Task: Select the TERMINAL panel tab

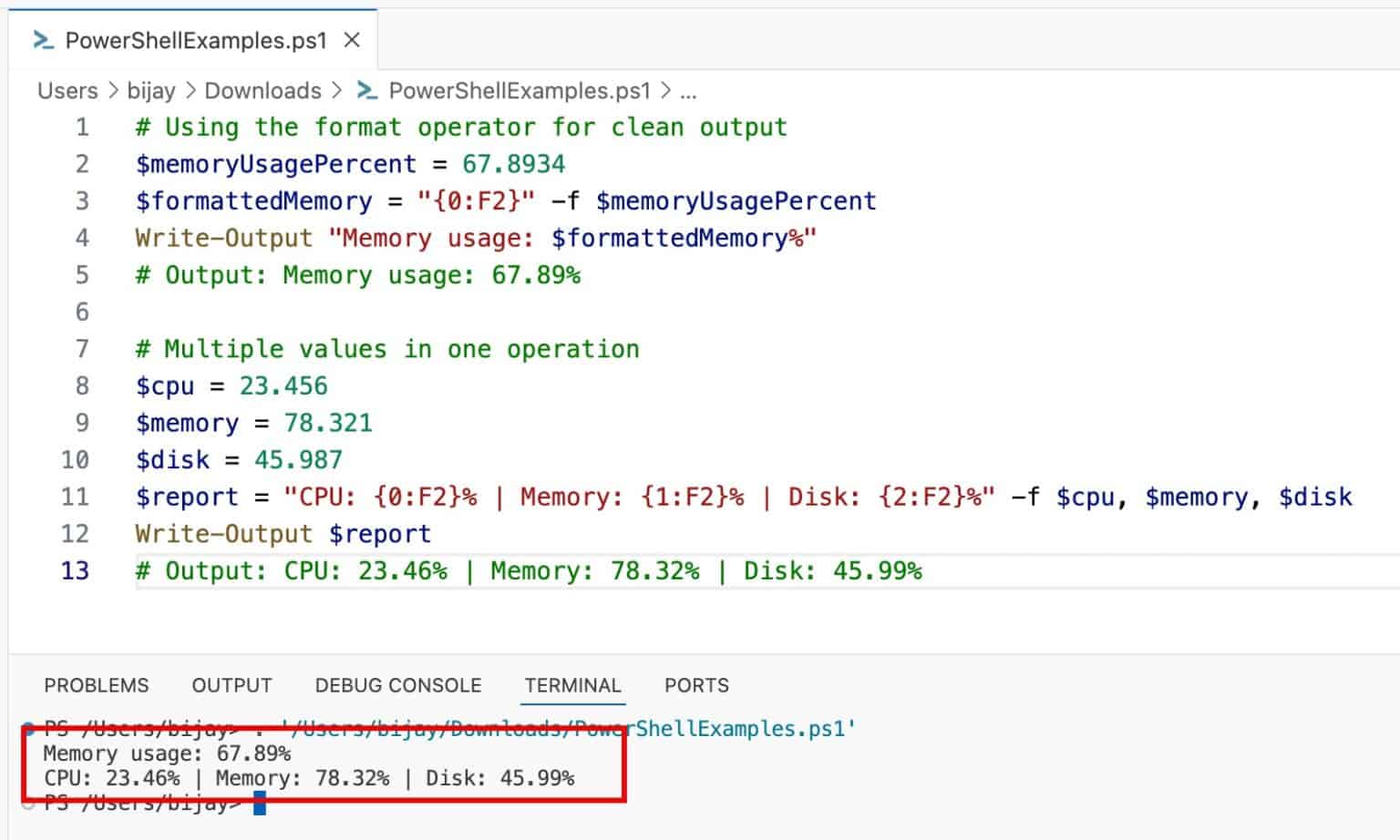Action: click(572, 685)
